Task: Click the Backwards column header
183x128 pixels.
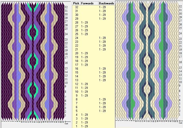Action: click(106, 3)
